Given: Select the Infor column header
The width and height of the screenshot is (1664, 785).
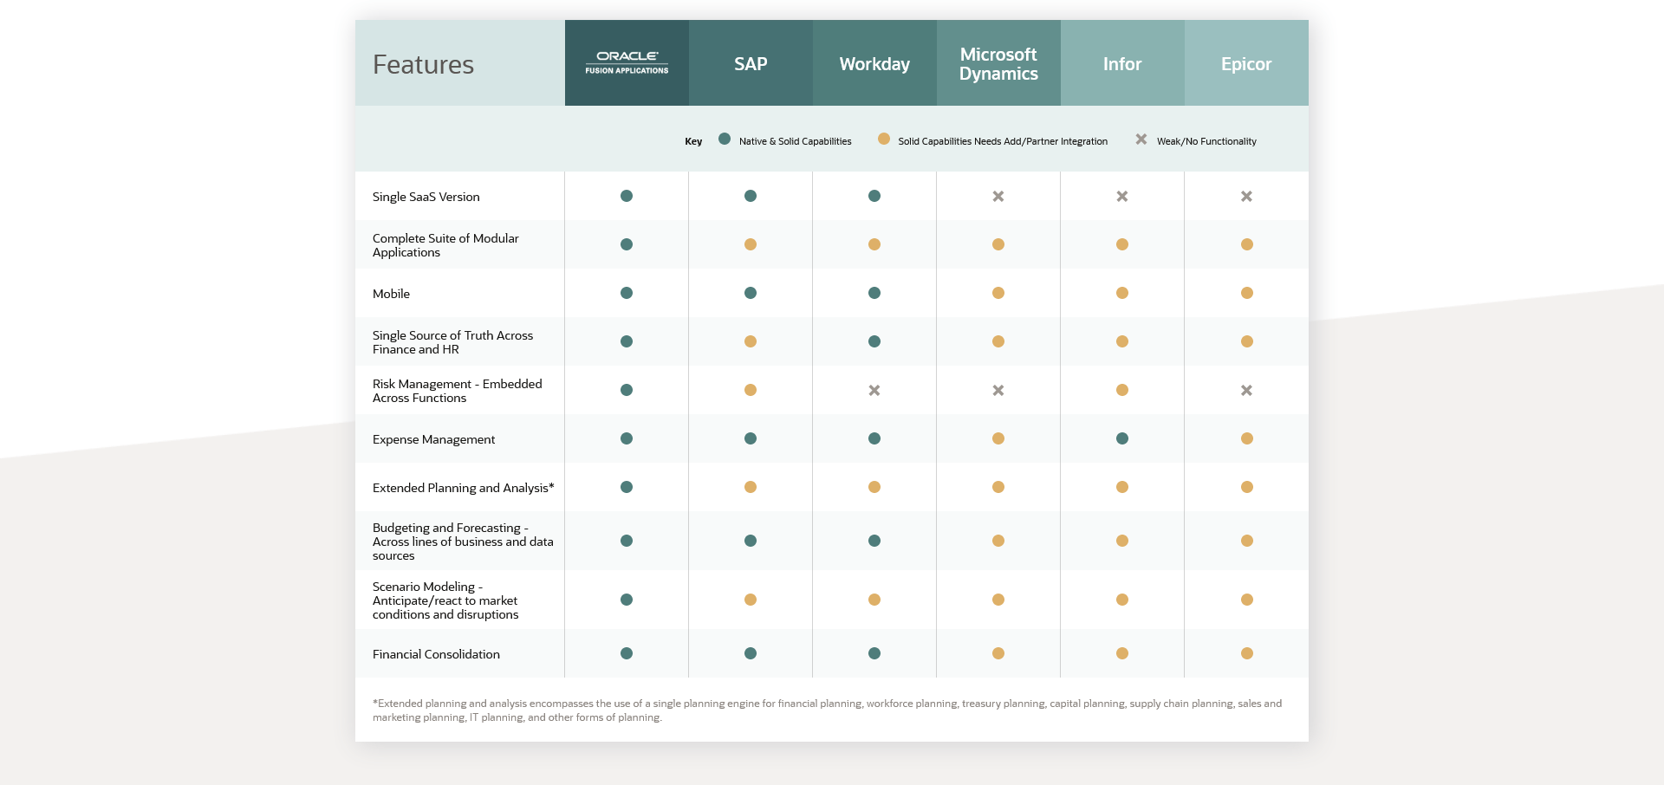Looking at the screenshot, I should click(1122, 63).
